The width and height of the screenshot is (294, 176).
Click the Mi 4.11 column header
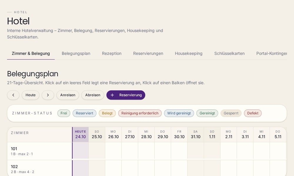(x=262, y=134)
